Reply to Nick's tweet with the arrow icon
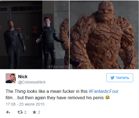Screen dimensions: 139x118 pyautogui.click(x=8, y=112)
